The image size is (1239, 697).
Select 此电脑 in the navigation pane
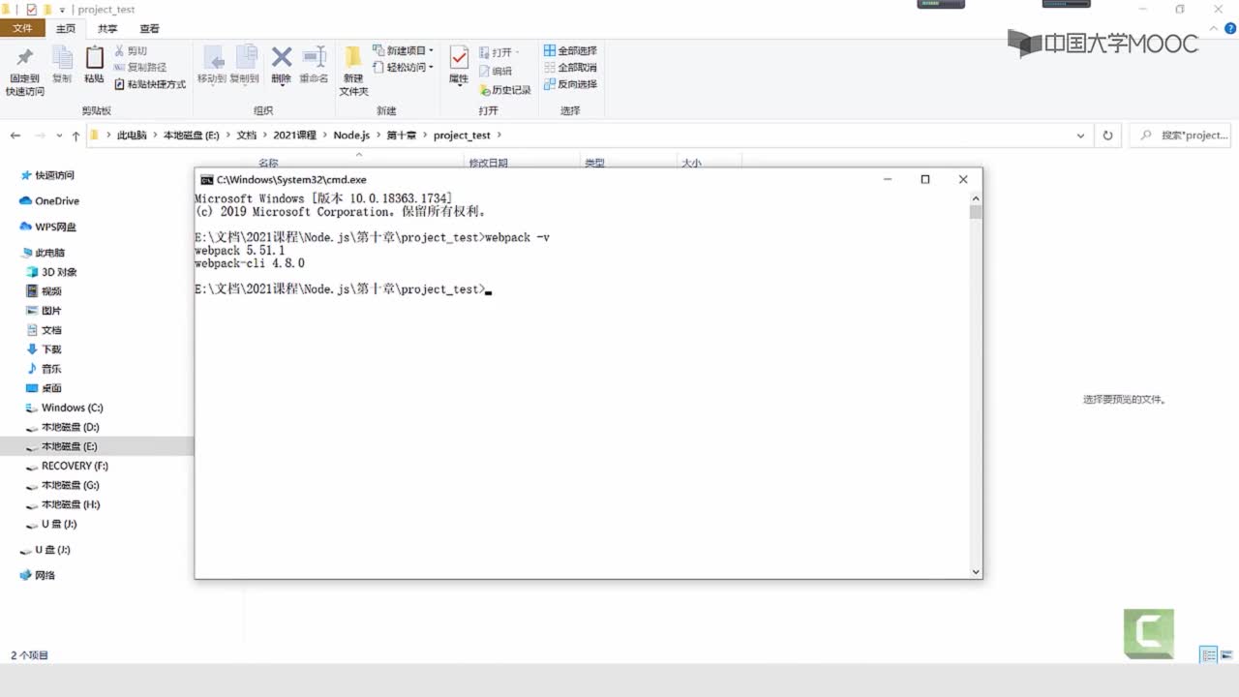(43, 253)
